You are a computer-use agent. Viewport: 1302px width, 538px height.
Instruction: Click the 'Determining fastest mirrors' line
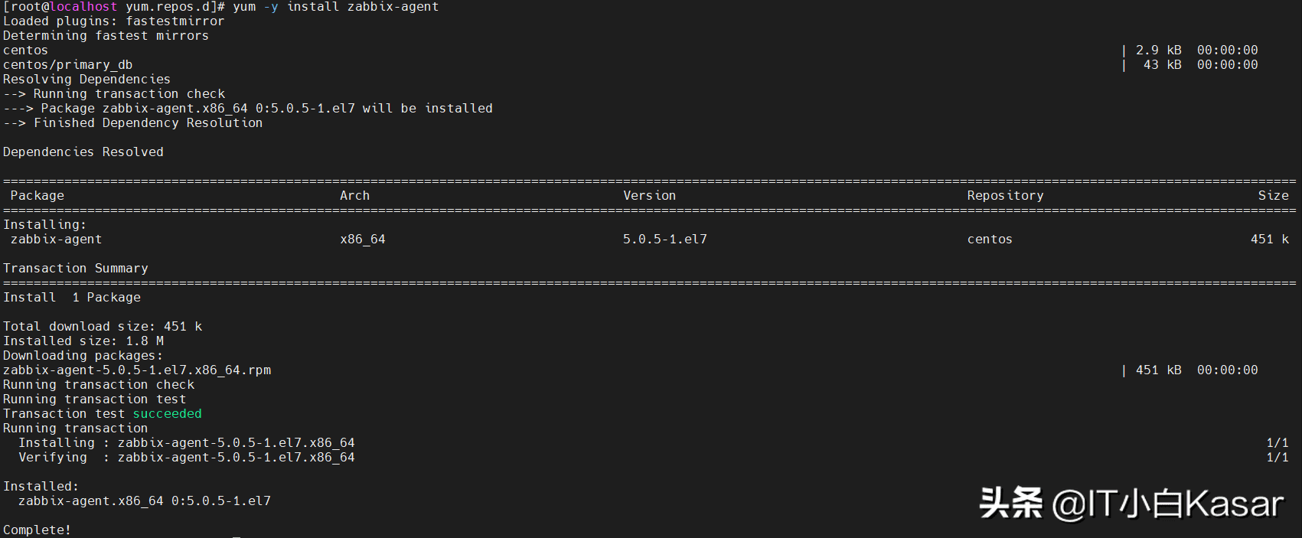pyautogui.click(x=106, y=36)
